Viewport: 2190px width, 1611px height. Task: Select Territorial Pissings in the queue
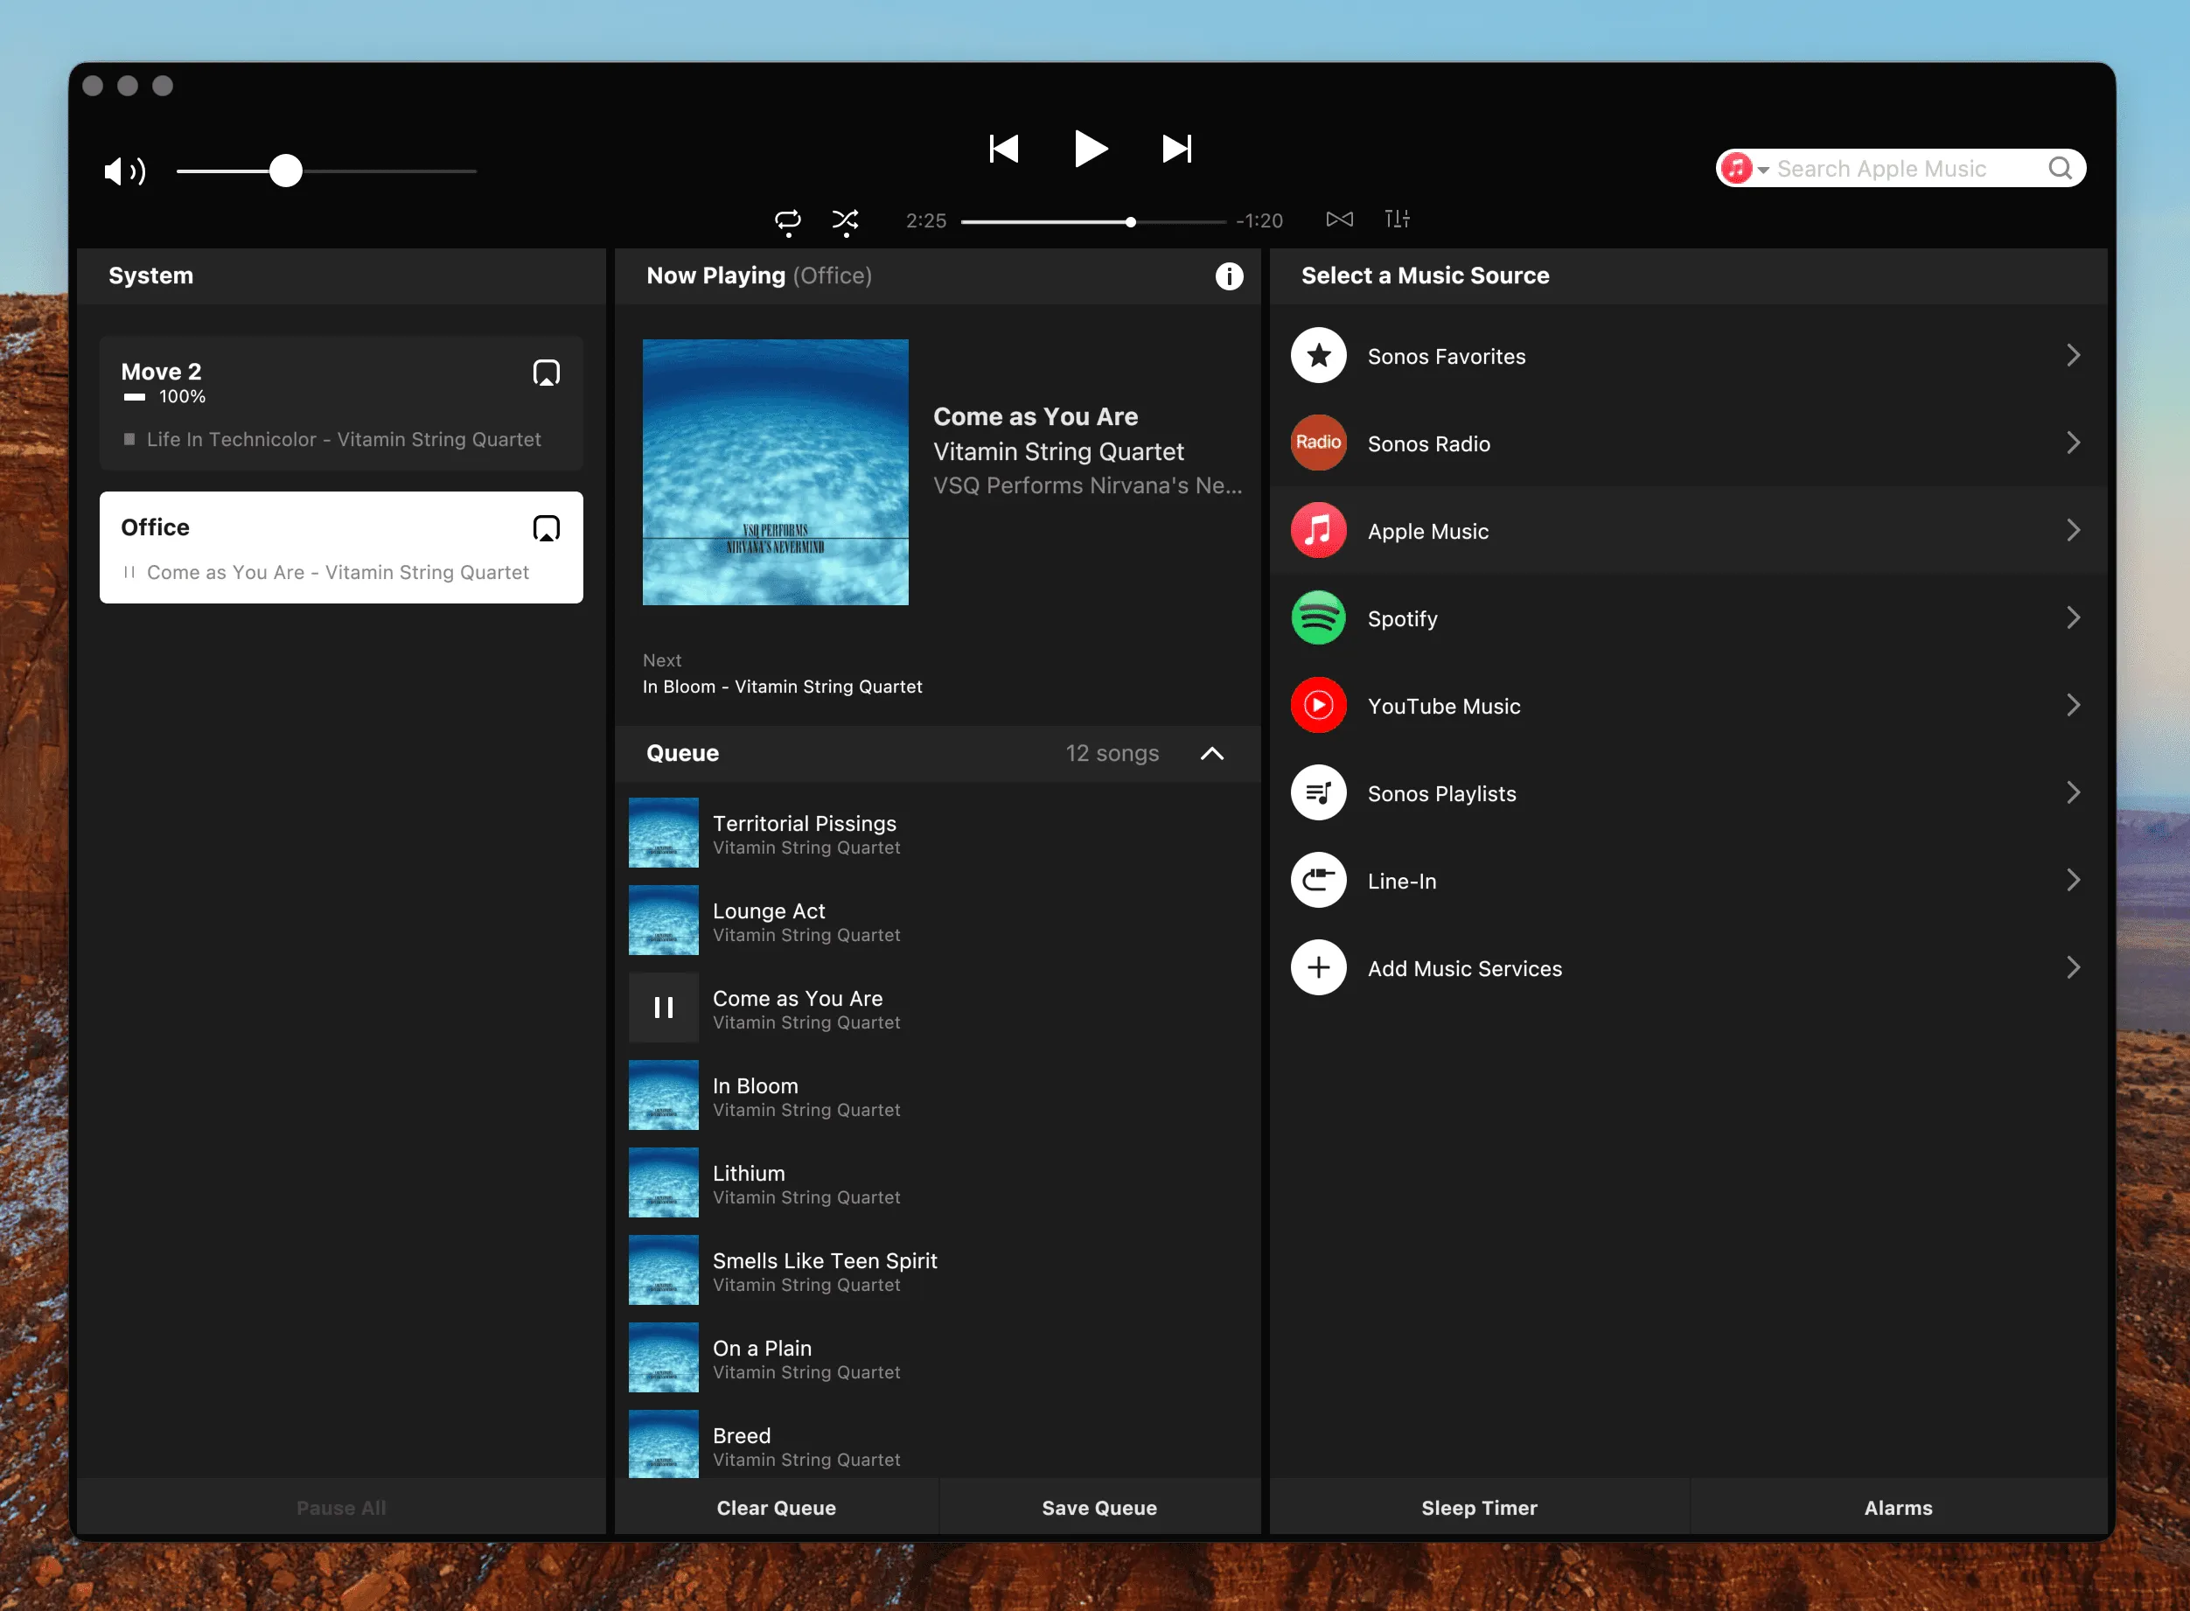click(x=937, y=833)
